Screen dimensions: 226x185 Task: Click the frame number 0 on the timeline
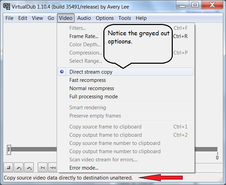[x=217, y=158]
